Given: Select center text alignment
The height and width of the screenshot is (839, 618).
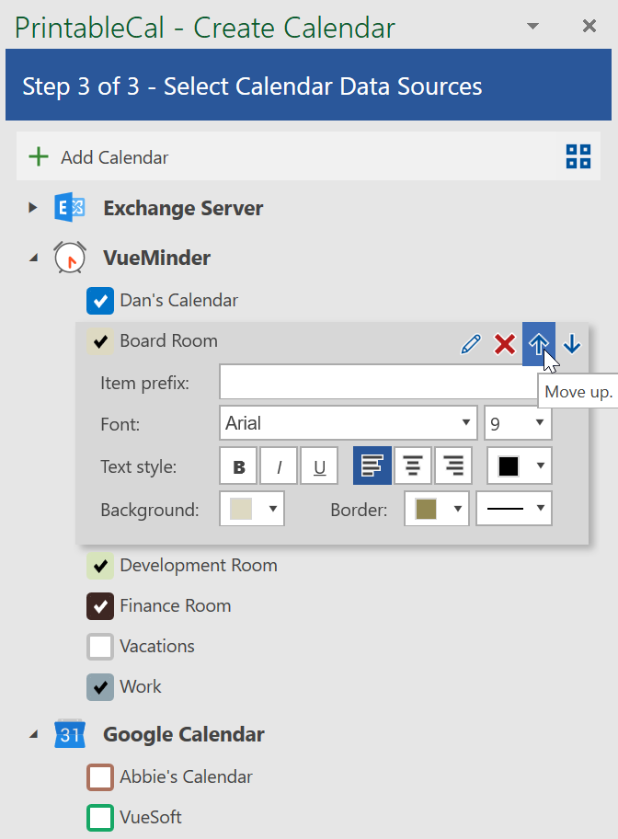Looking at the screenshot, I should pyautogui.click(x=413, y=466).
